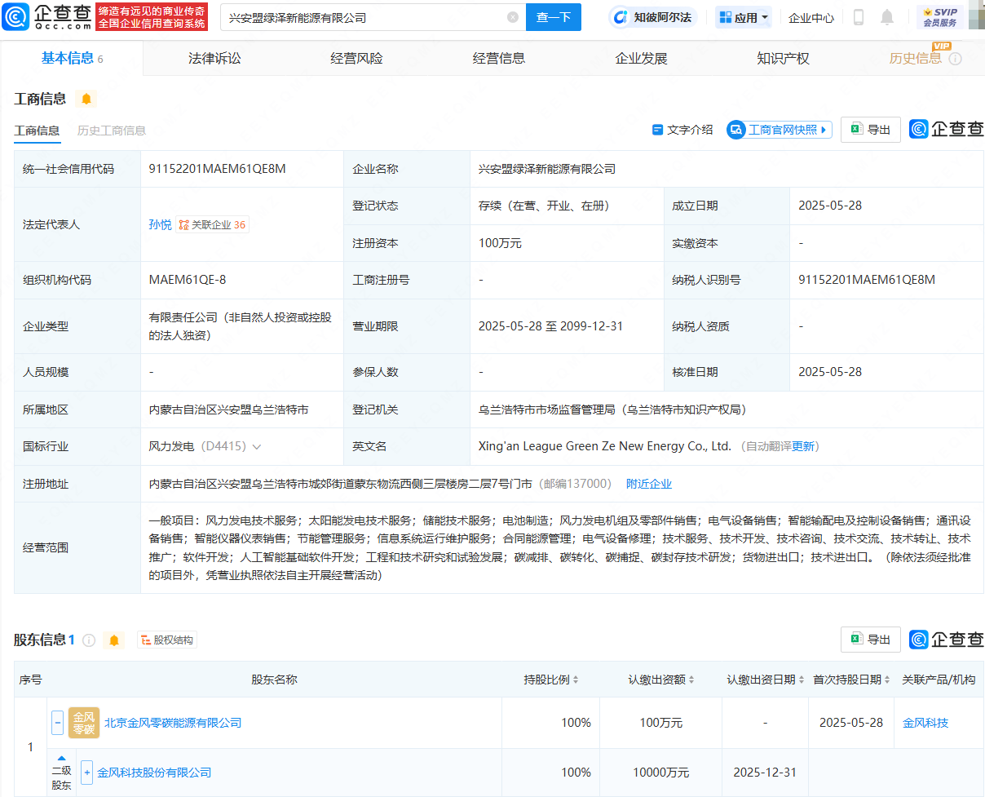Click the 认缴出资额 value 10000万元
985x797 pixels.
coord(661,773)
